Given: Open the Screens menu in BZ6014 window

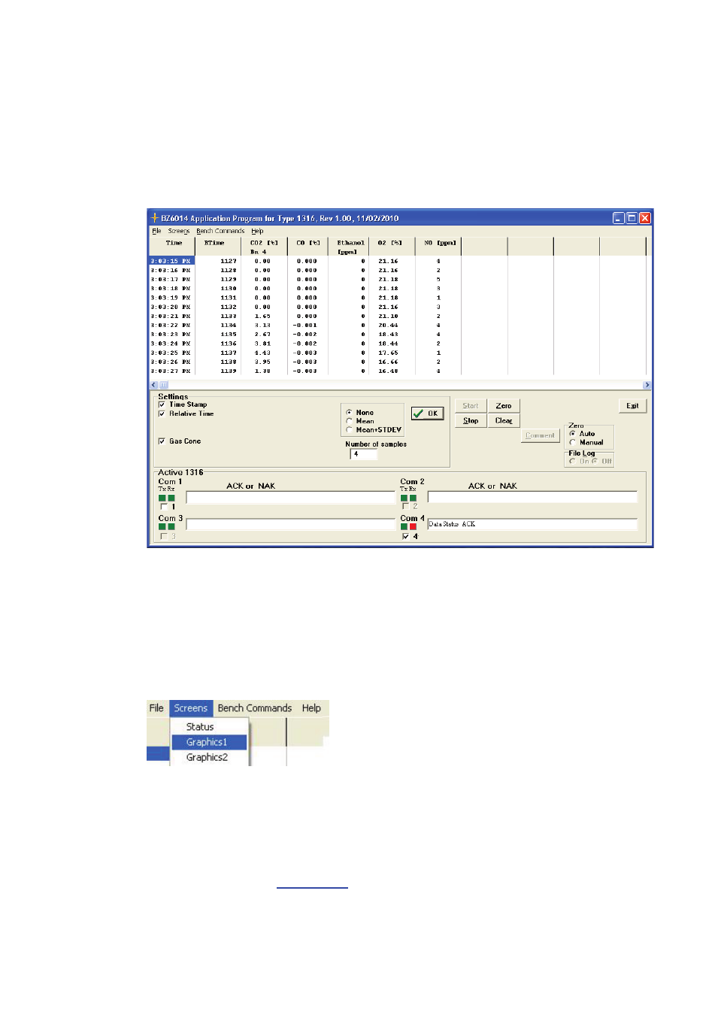Looking at the screenshot, I should point(179,231).
